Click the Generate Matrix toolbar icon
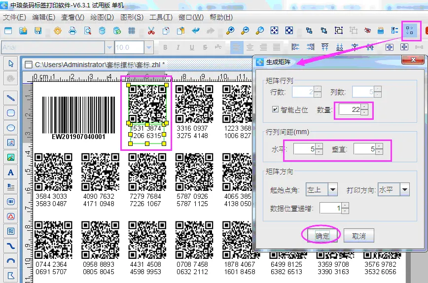 pos(410,31)
